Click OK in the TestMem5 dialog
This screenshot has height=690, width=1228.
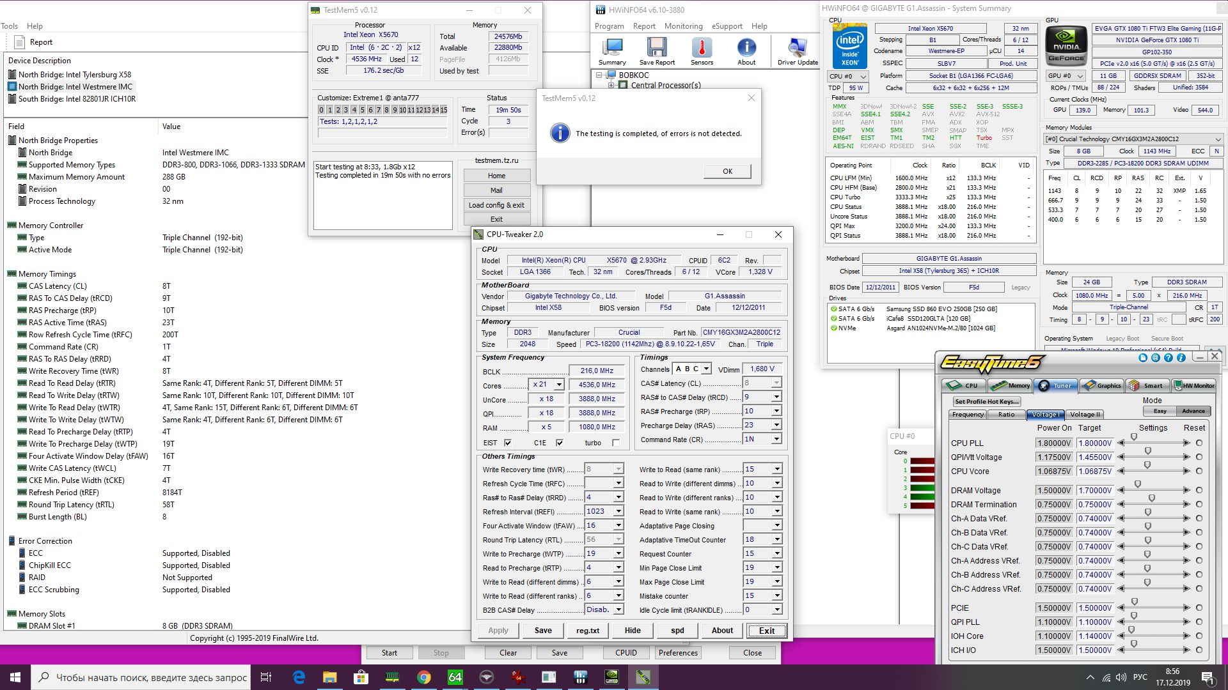[727, 171]
